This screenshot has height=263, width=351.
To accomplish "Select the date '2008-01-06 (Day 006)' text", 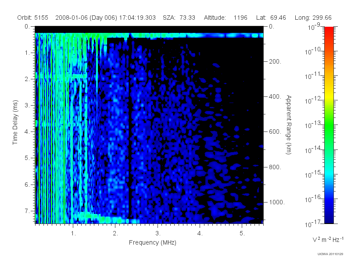I will pyautogui.click(x=86, y=18).
